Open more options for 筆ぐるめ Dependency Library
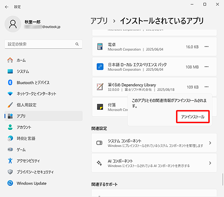 [207, 87]
